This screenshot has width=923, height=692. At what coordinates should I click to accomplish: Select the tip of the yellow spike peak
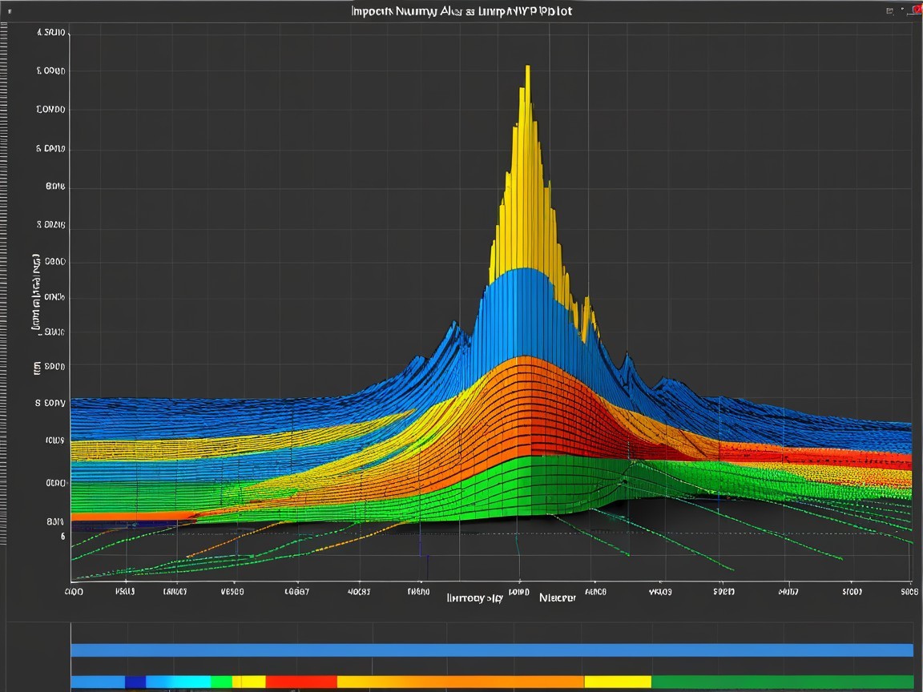click(527, 69)
